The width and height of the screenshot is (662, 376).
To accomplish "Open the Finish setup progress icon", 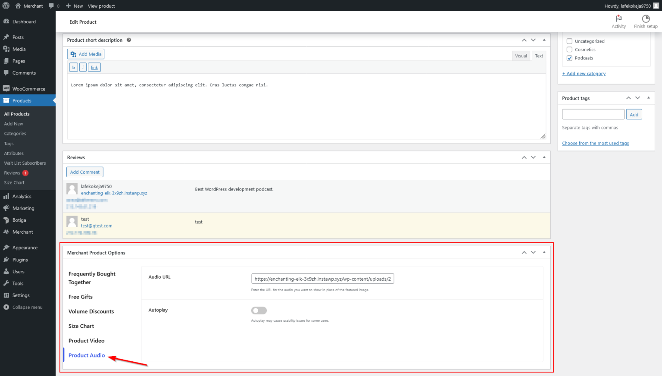I will [x=646, y=19].
